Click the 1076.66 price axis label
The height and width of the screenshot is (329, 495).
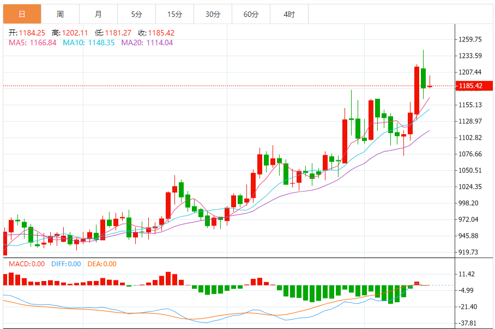point(470,154)
